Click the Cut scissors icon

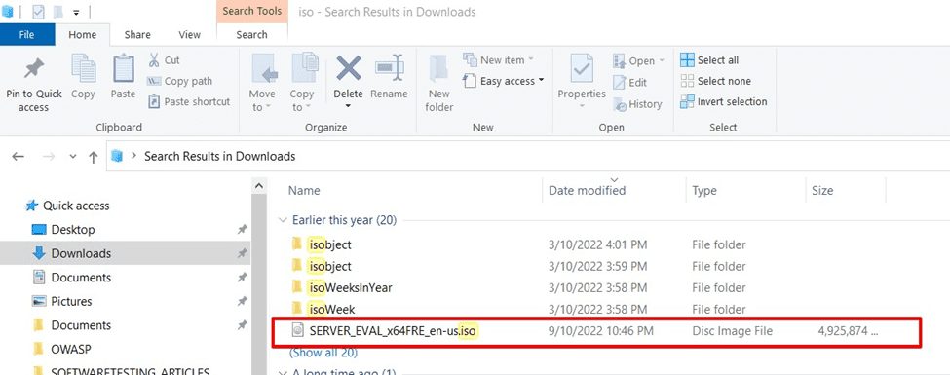point(154,60)
